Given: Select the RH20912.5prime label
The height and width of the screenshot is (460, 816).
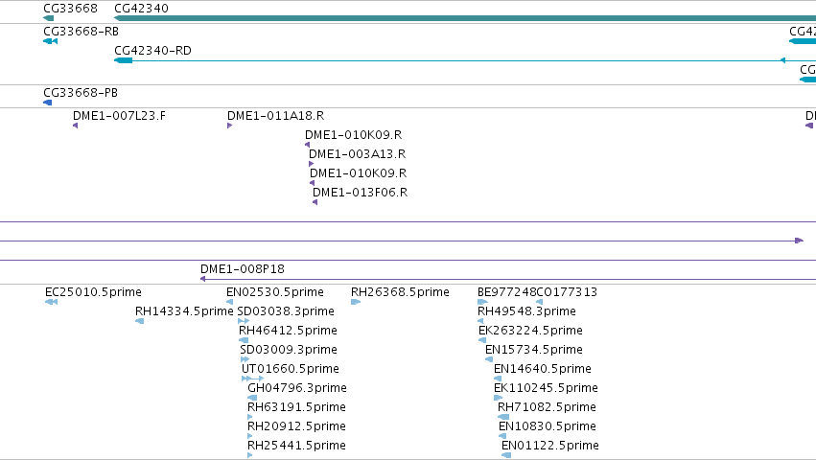Looking at the screenshot, I should 296,426.
